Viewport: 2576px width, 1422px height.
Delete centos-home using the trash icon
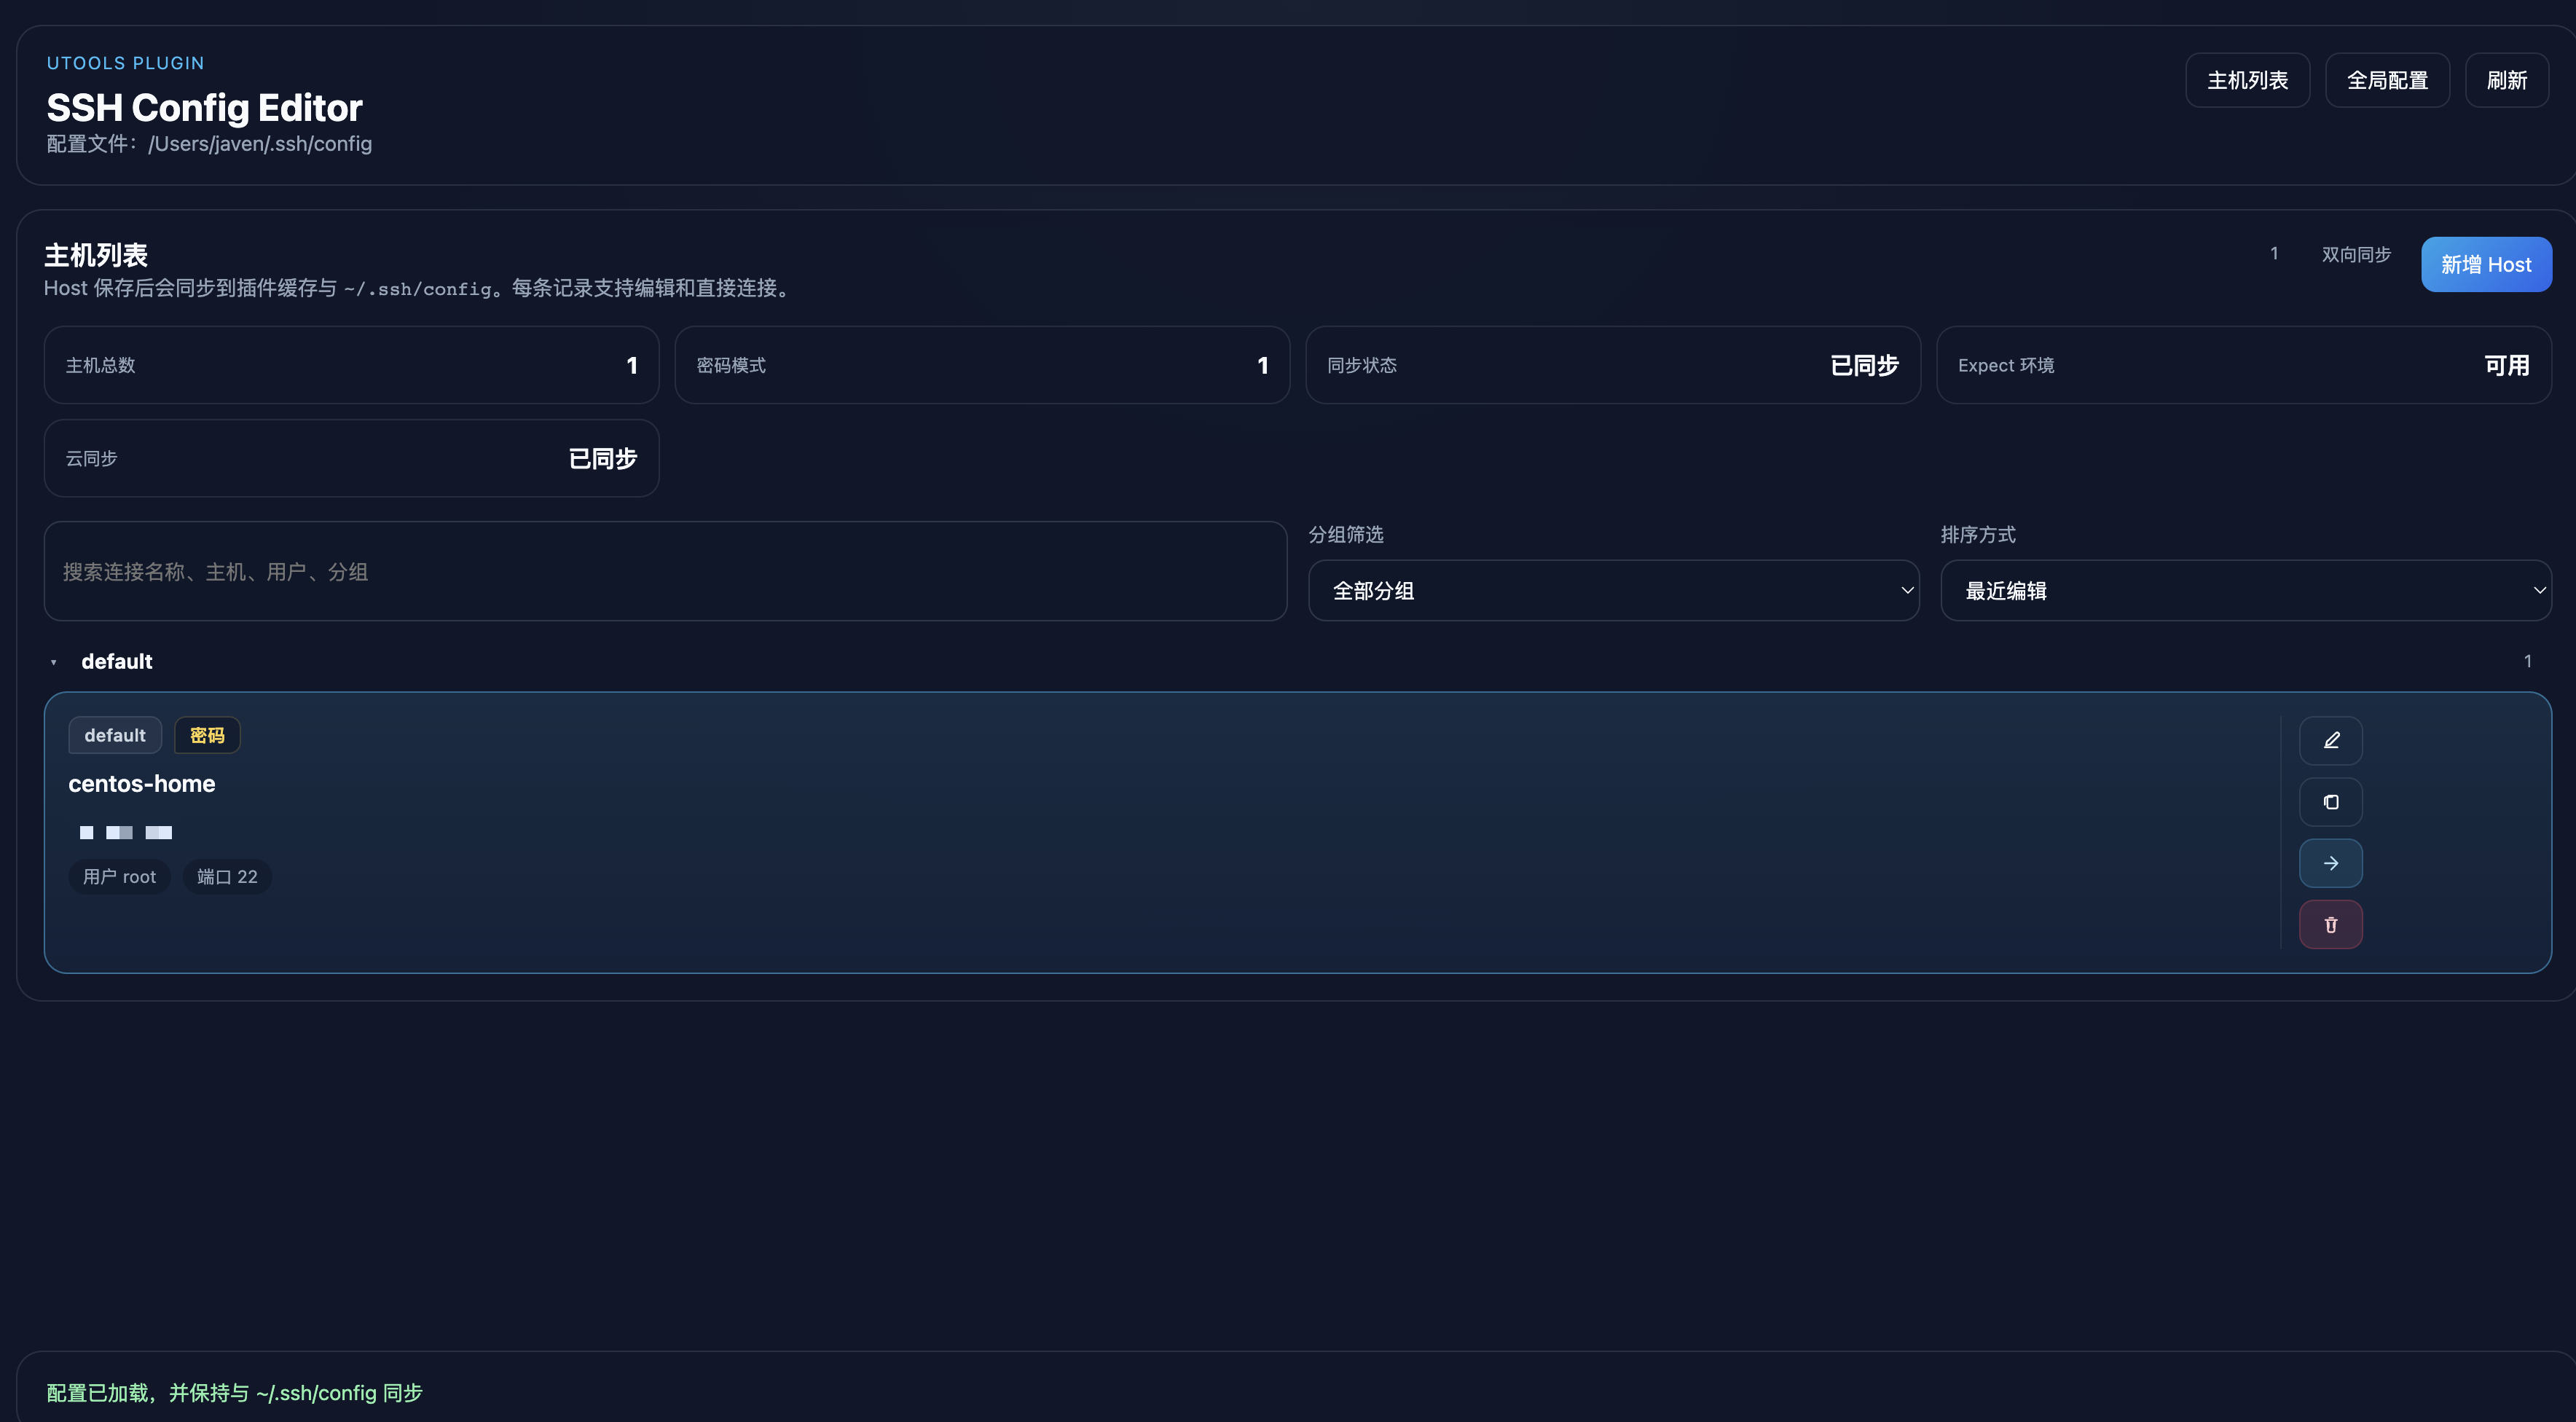pos(2330,925)
